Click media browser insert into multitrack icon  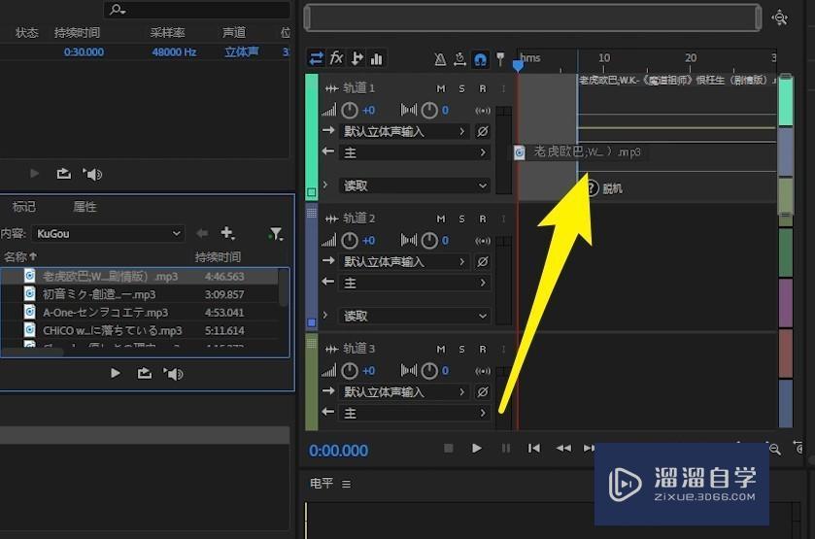[145, 373]
